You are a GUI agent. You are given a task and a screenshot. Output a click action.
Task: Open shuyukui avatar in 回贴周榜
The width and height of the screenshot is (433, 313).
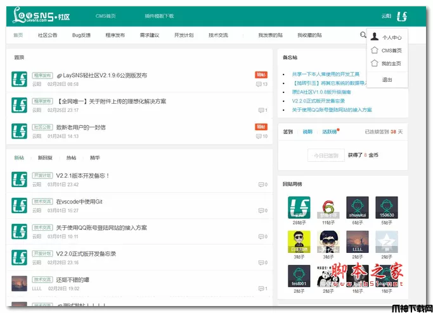click(x=358, y=207)
